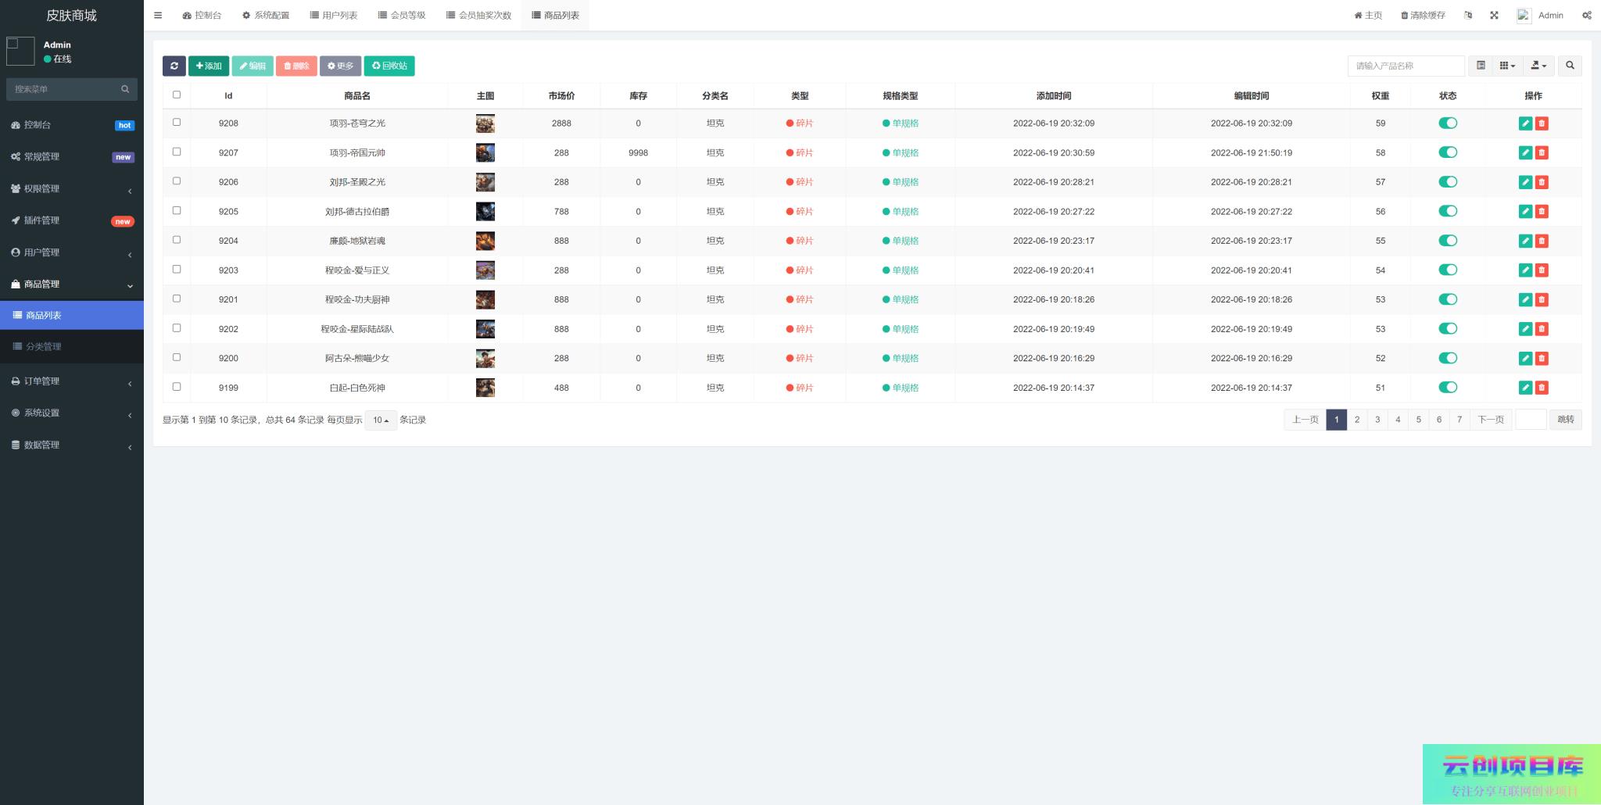The width and height of the screenshot is (1601, 805).
Task: Toggle the table card view icon
Action: click(x=1481, y=66)
